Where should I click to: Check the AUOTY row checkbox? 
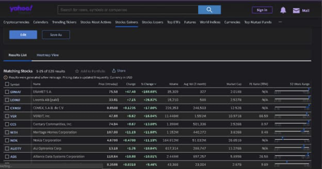coord(7,148)
